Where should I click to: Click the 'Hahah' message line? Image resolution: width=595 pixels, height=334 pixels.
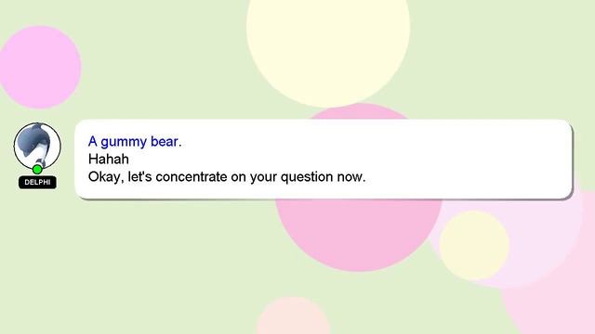109,159
